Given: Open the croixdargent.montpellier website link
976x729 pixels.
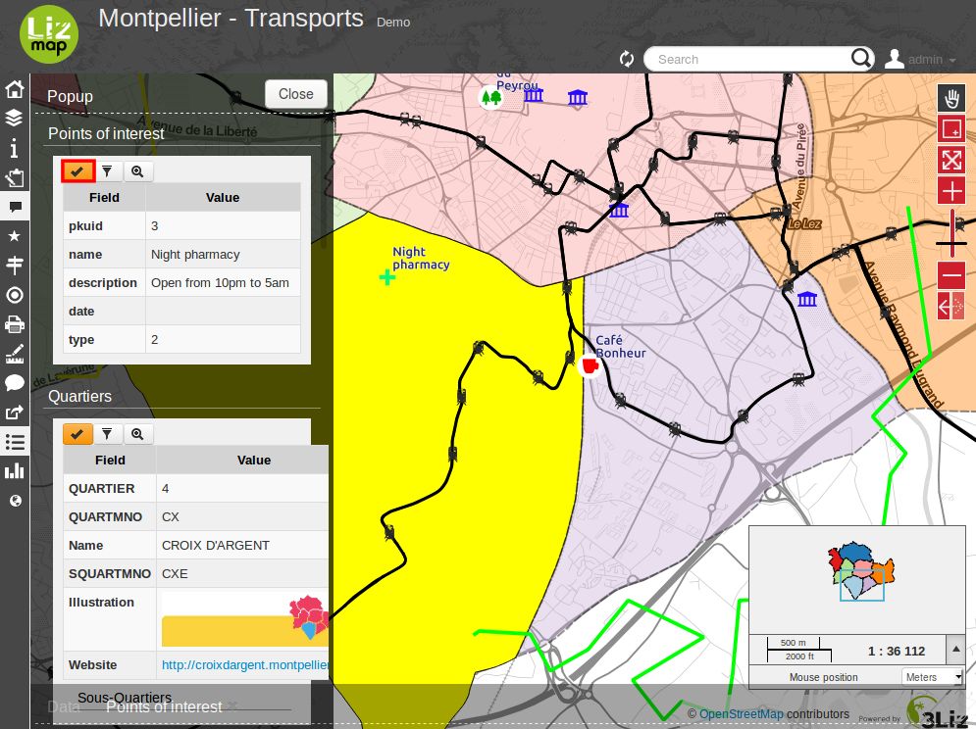Looking at the screenshot, I should pyautogui.click(x=245, y=665).
